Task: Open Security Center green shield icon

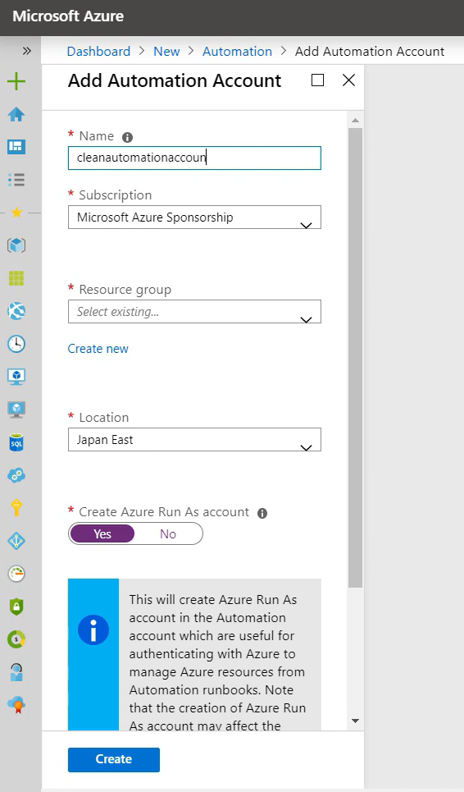Action: [x=16, y=607]
